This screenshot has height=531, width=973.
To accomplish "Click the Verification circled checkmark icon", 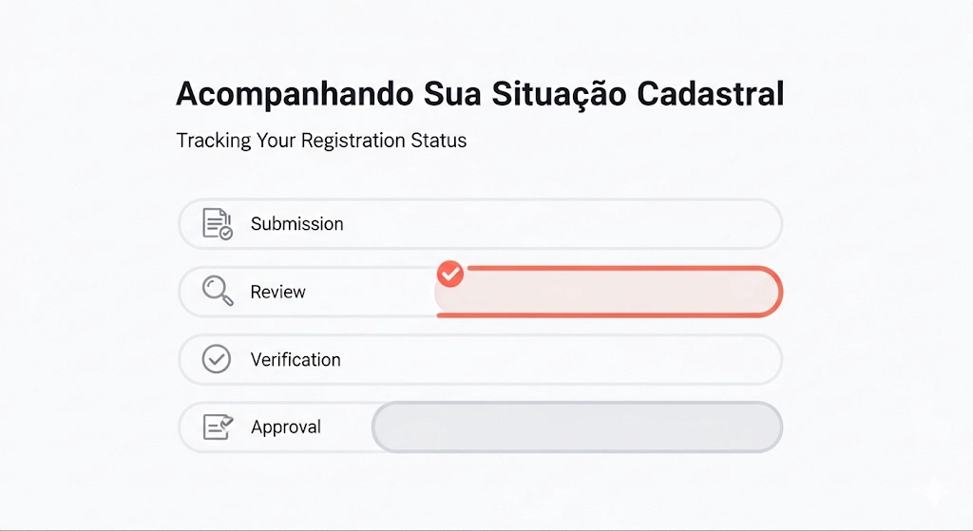I will click(x=217, y=359).
